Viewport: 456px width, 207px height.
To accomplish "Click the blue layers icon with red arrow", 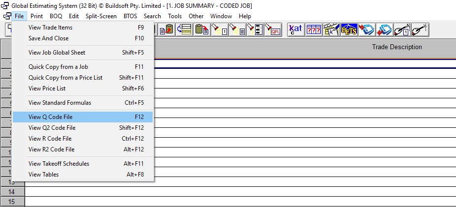I will [366, 30].
